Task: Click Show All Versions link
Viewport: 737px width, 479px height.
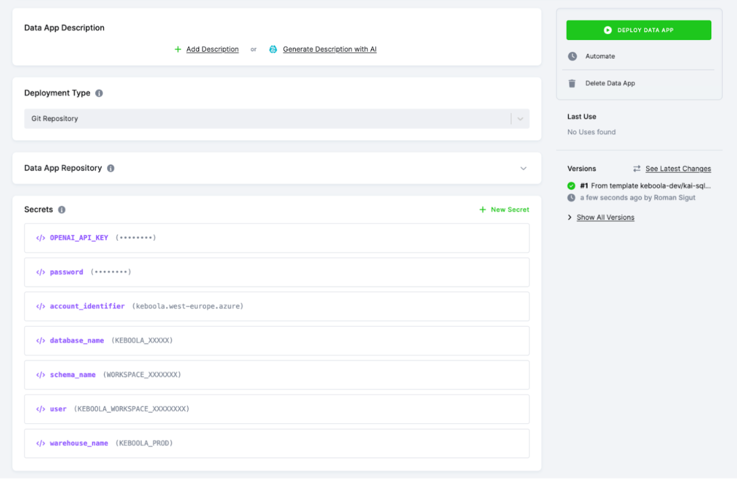Action: 606,218
